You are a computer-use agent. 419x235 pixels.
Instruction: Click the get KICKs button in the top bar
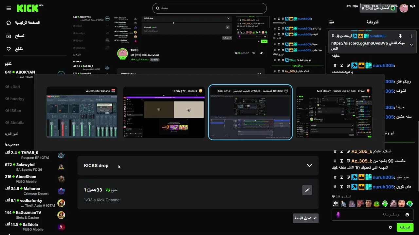tap(378, 8)
